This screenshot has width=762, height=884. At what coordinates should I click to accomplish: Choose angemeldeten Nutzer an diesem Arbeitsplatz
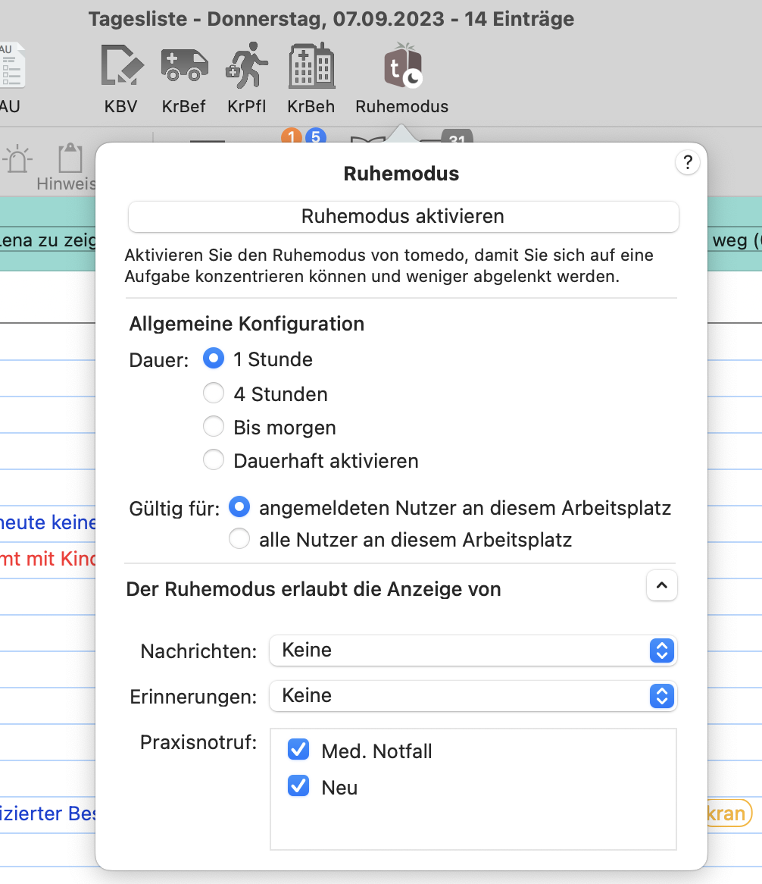click(239, 507)
